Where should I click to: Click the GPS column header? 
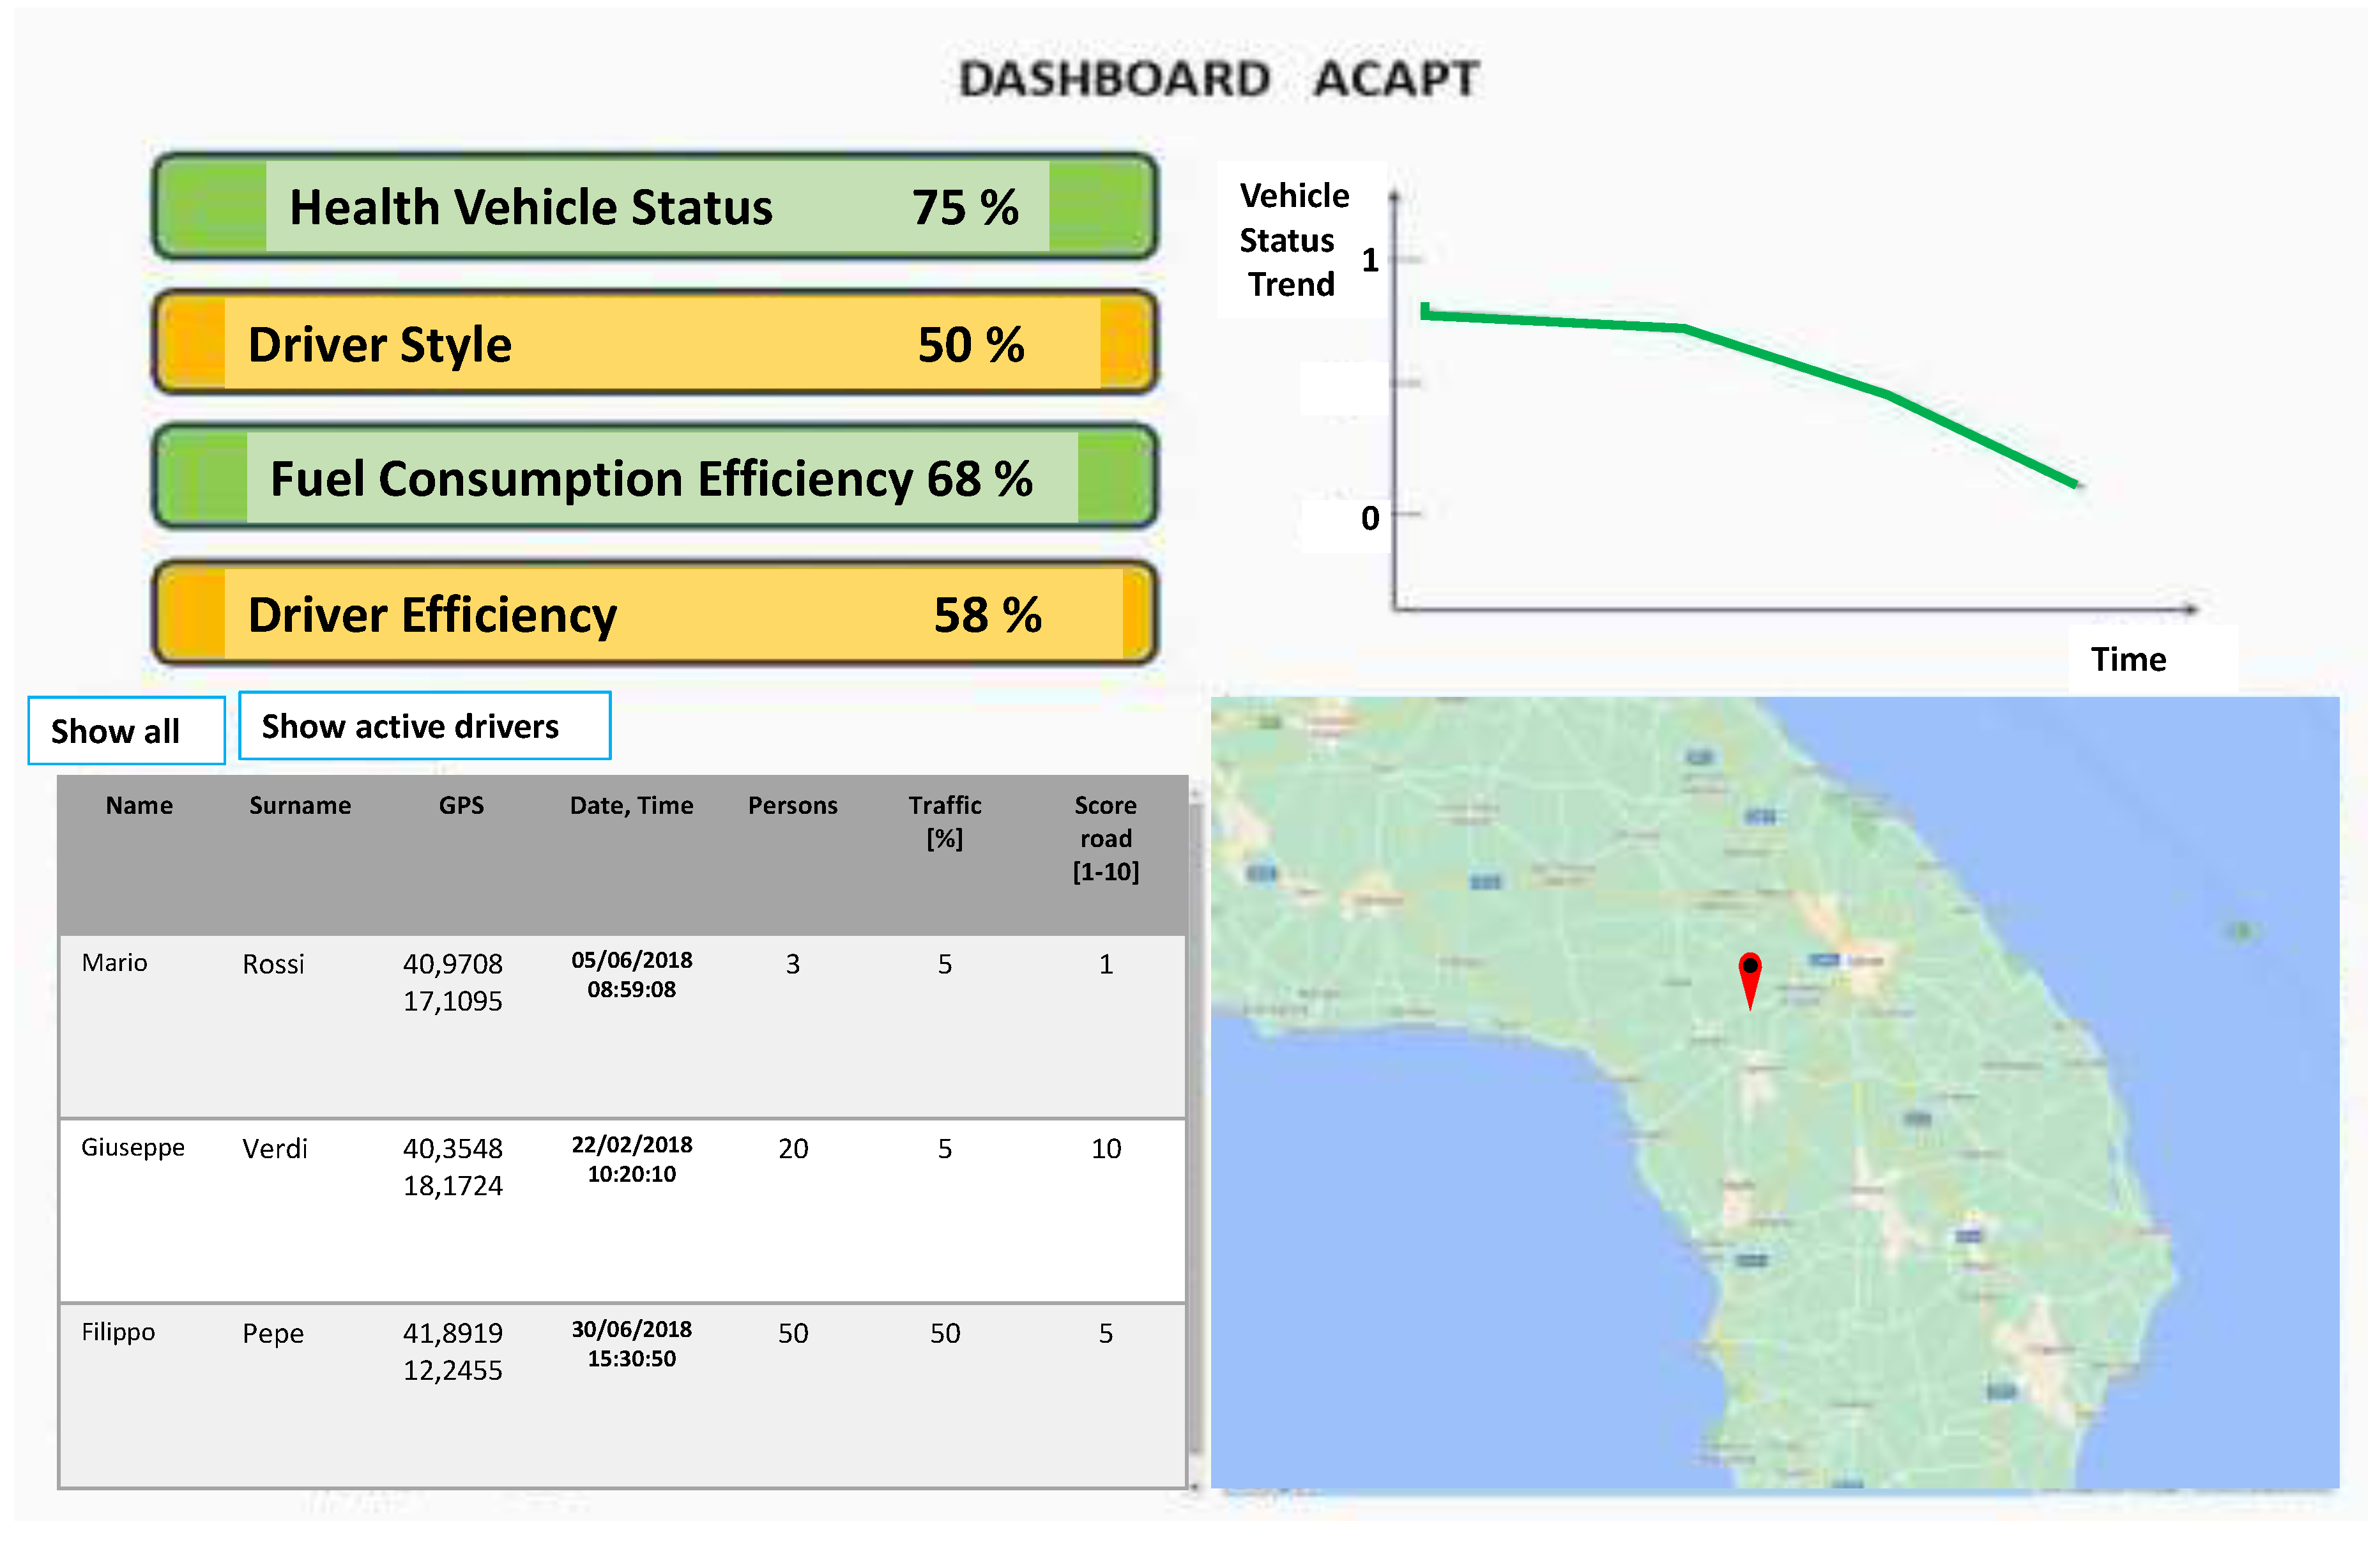461,806
